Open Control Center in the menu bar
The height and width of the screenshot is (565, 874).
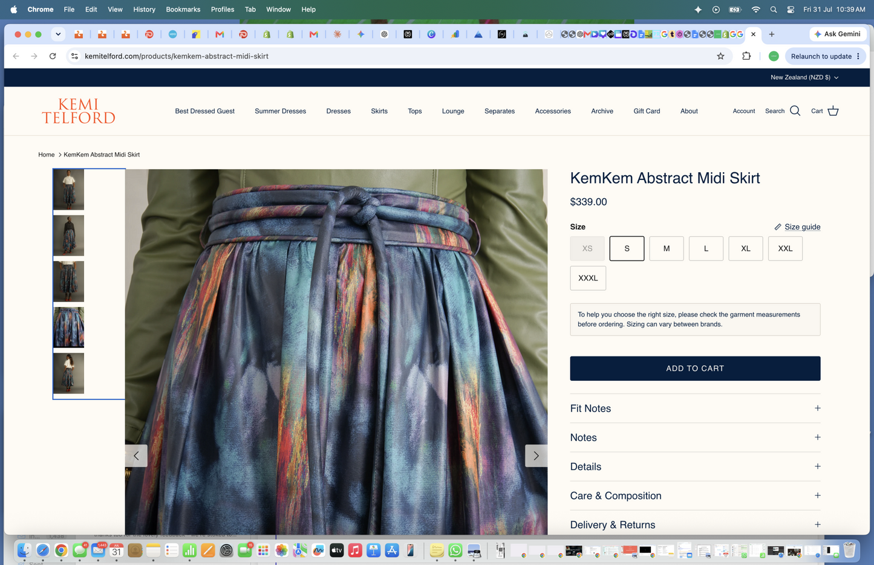point(791,10)
